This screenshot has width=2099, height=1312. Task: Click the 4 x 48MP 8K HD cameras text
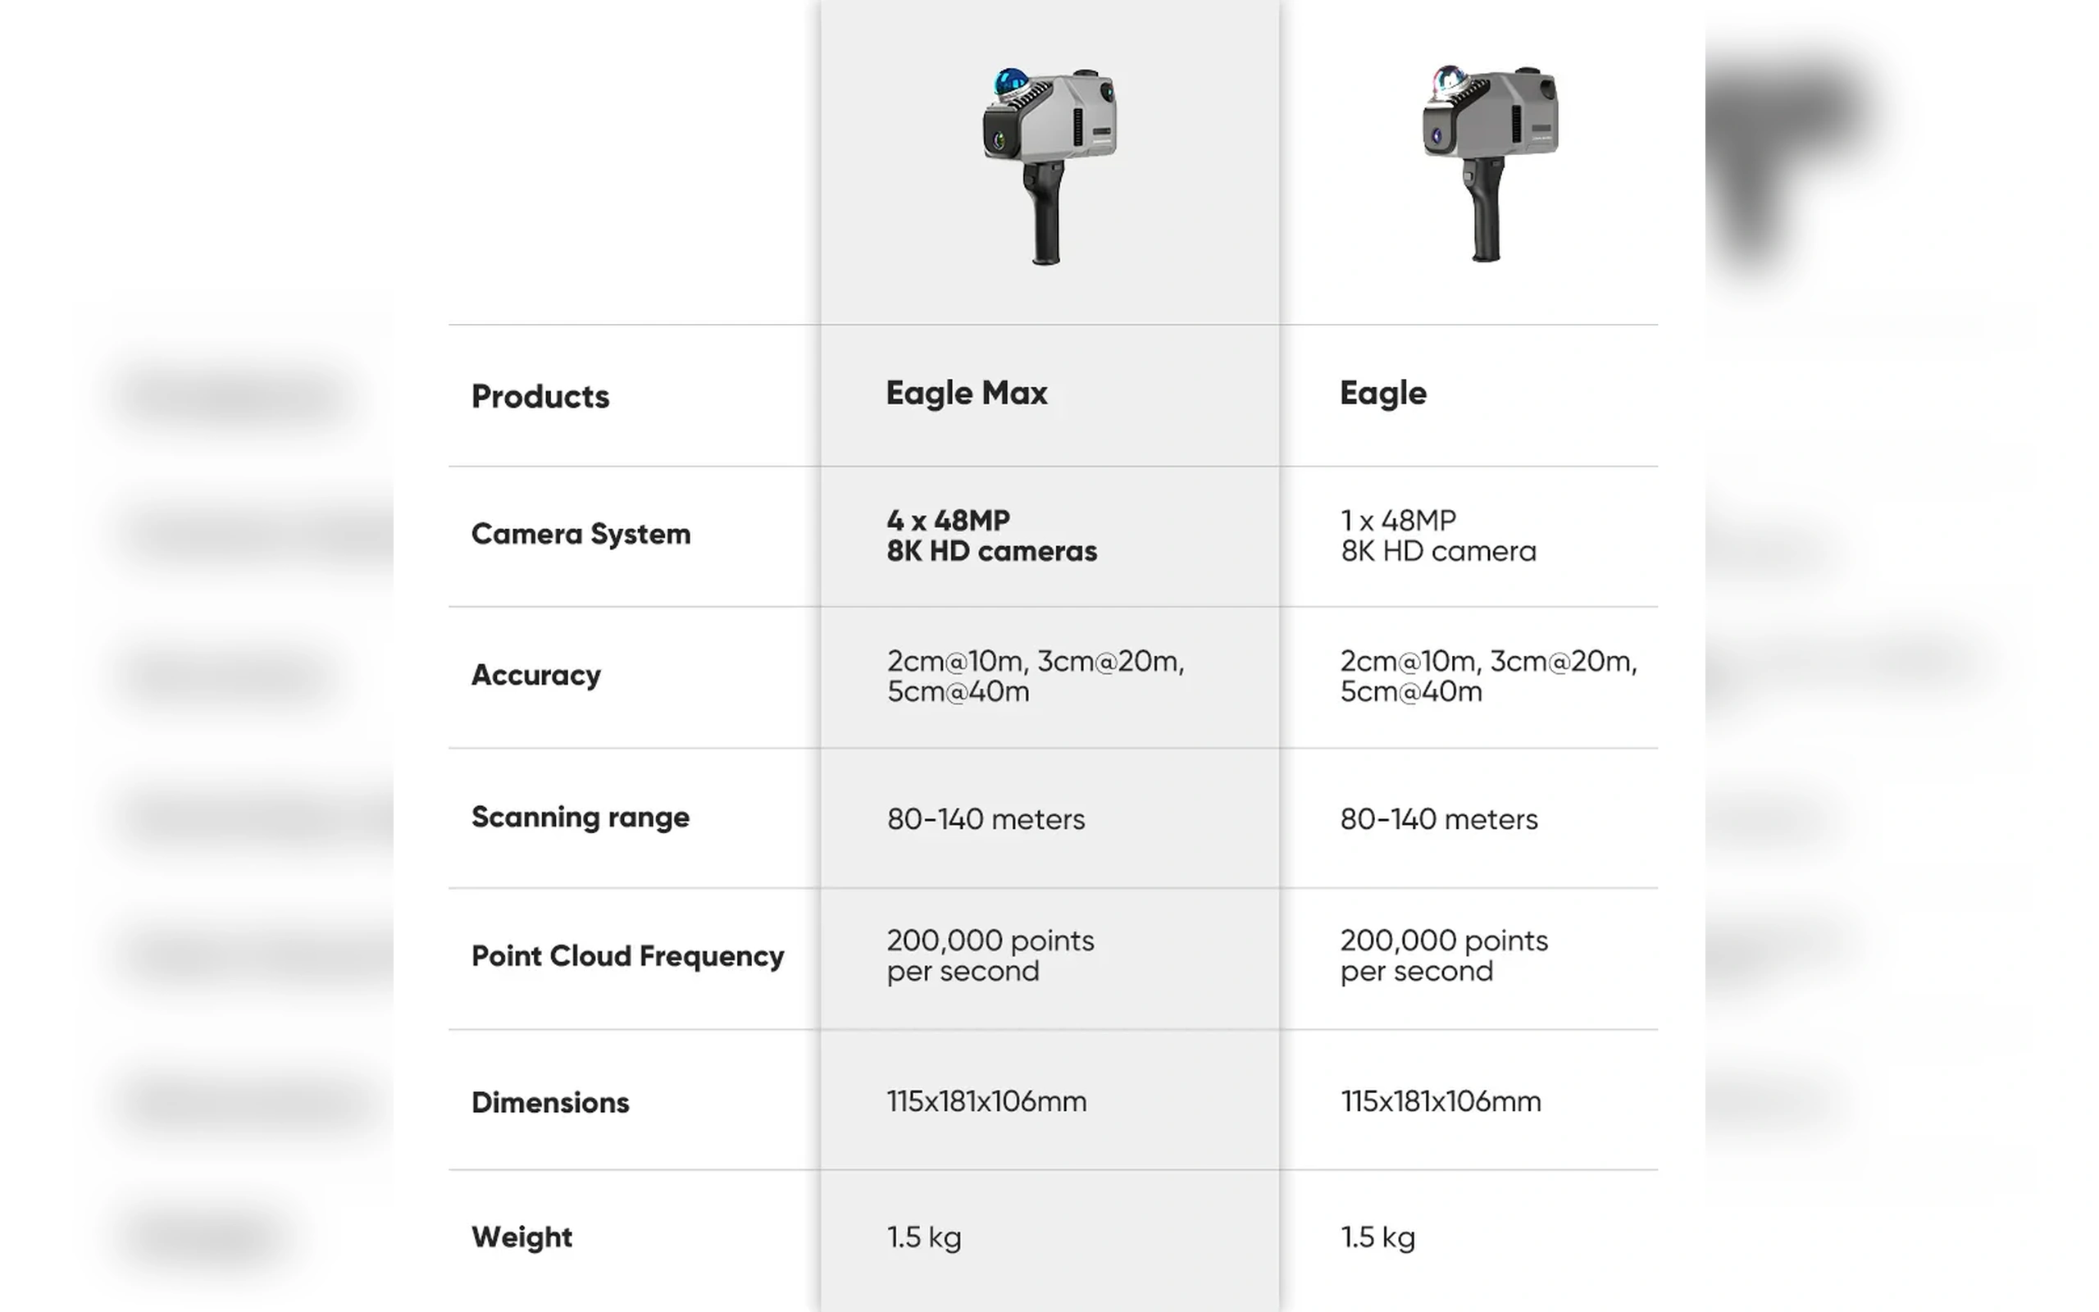991,535
